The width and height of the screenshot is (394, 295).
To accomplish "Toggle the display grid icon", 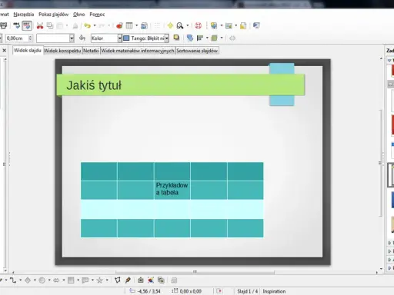I will [x=157, y=25].
